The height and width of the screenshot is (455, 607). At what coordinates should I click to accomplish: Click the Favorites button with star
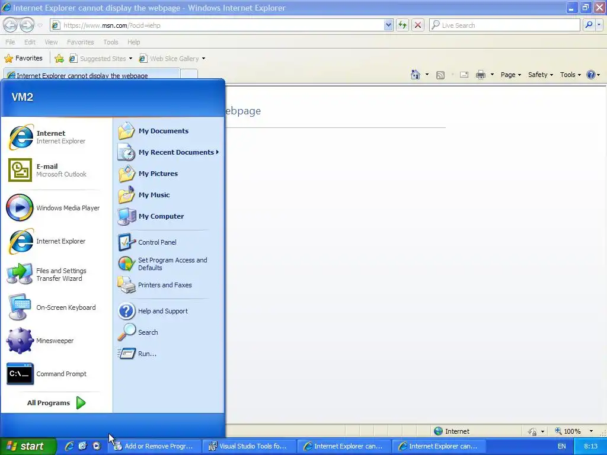(x=23, y=59)
